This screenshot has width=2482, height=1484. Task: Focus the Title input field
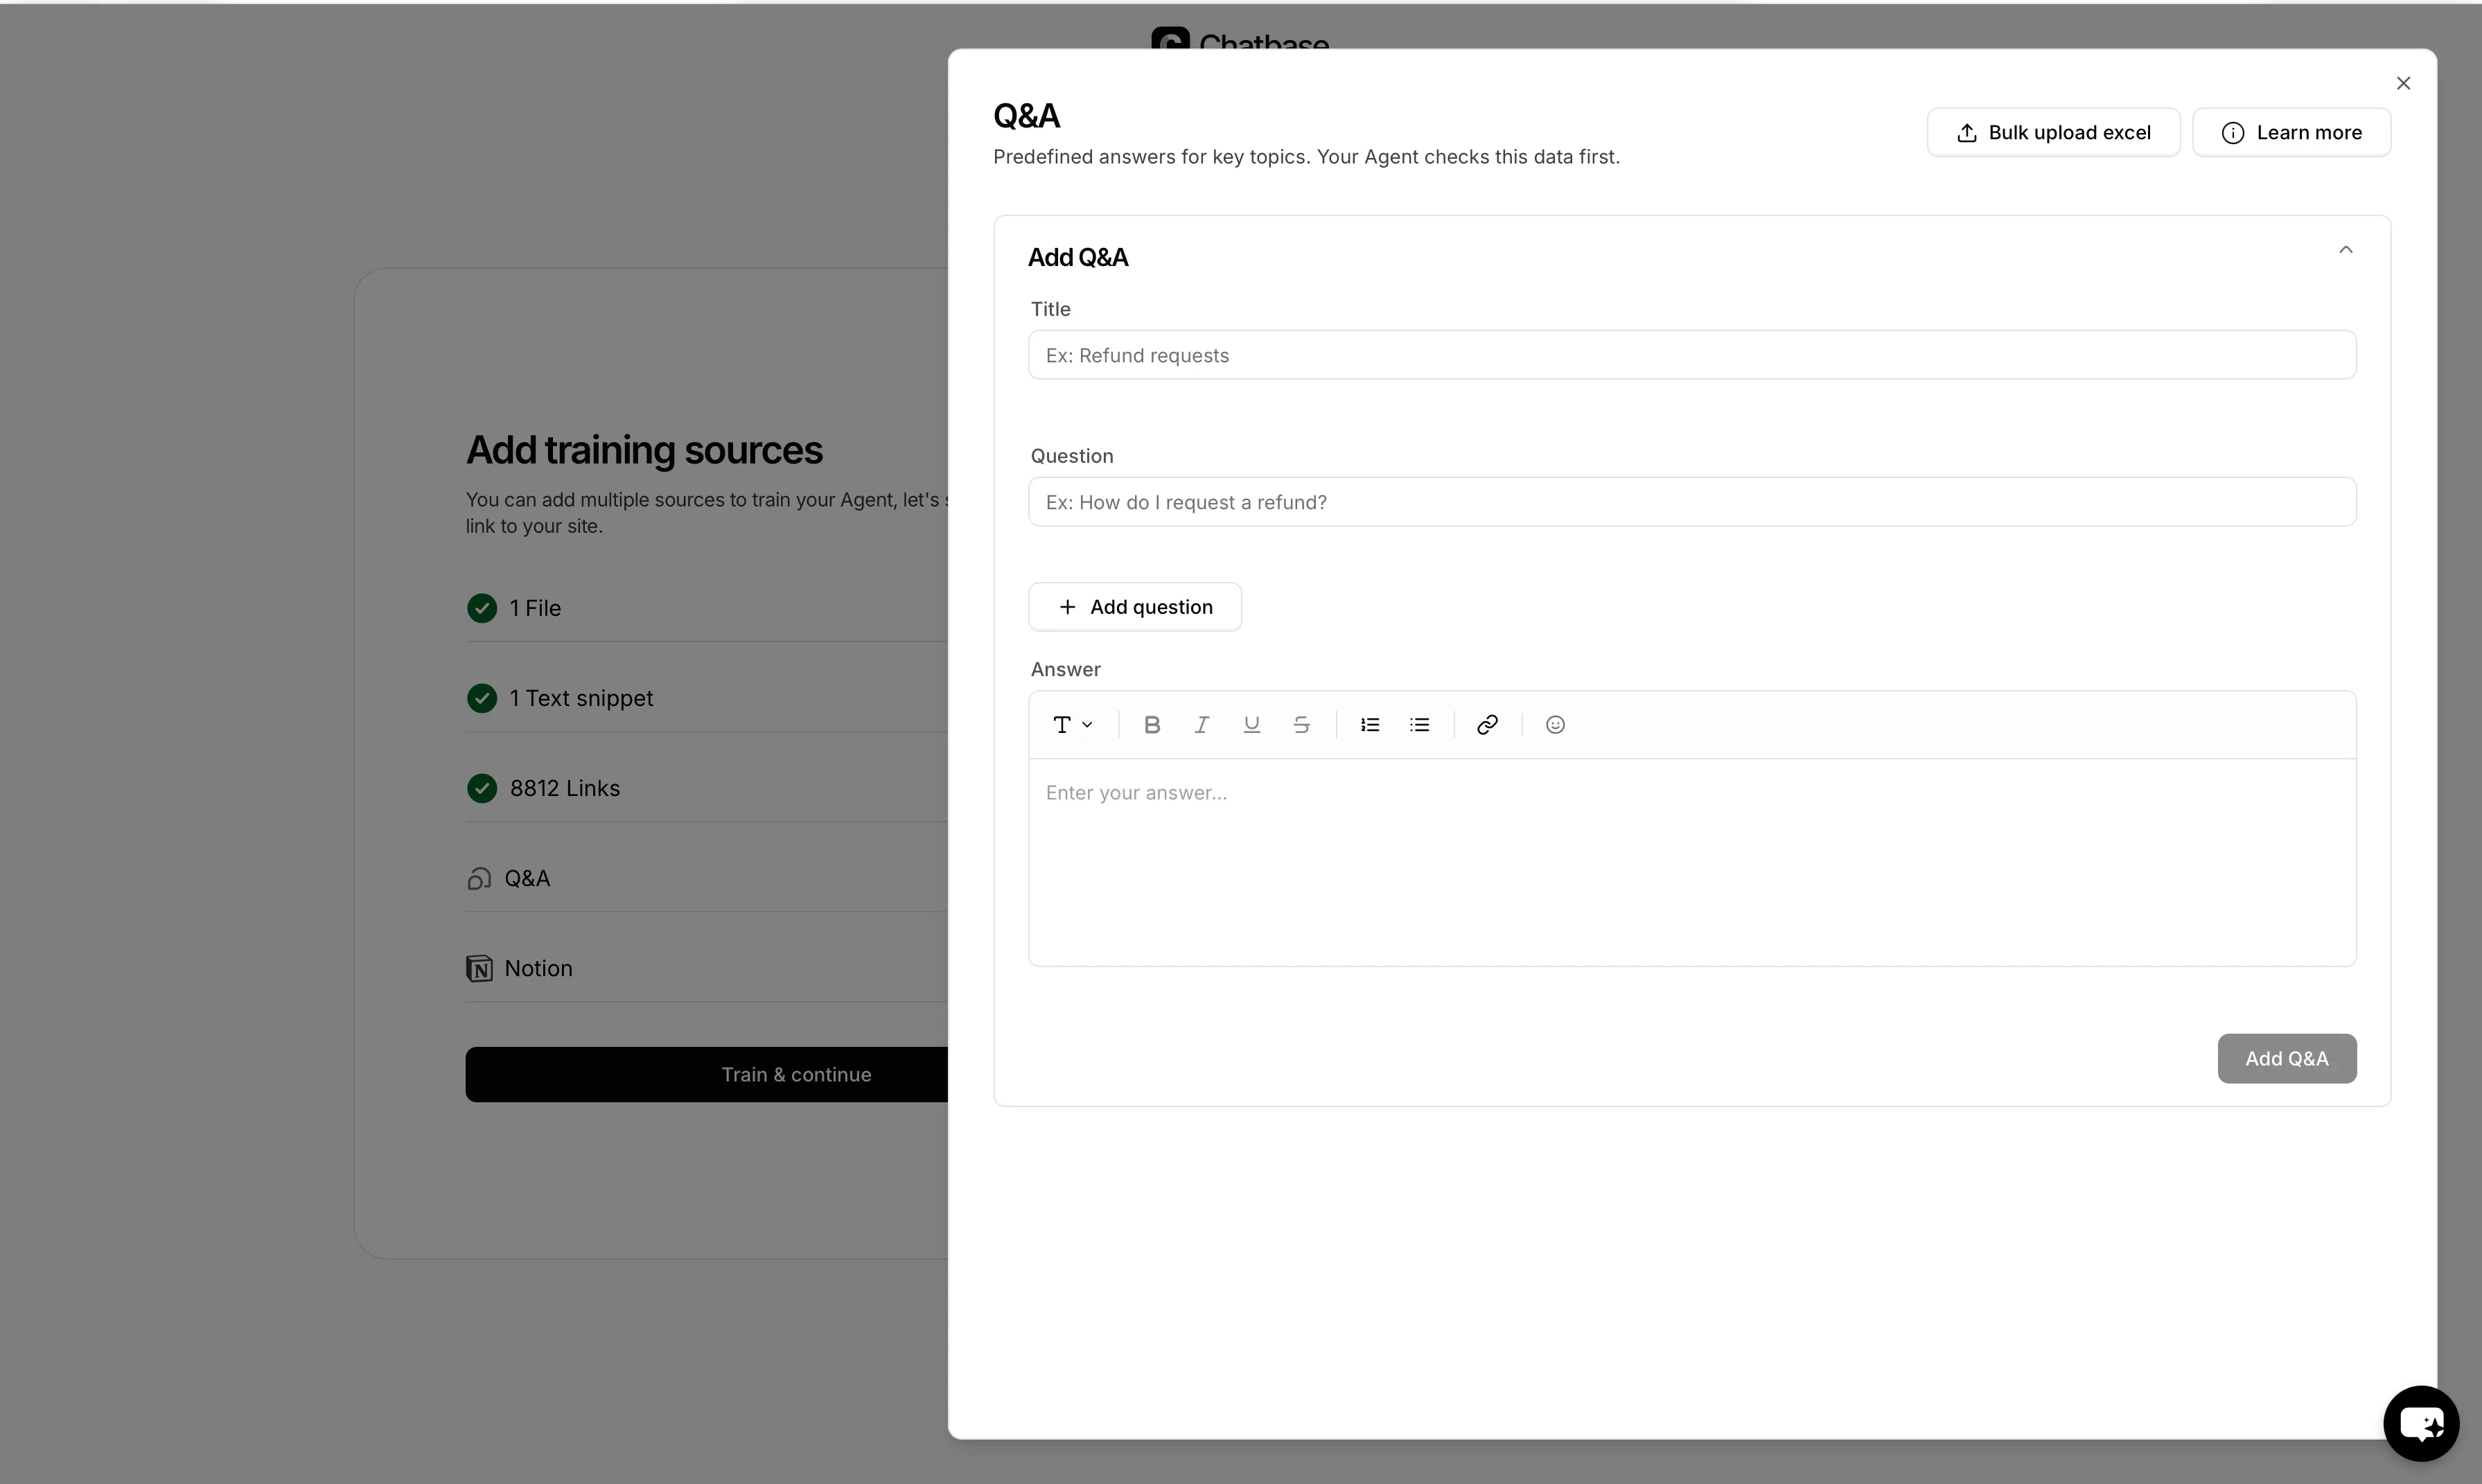tap(1692, 355)
